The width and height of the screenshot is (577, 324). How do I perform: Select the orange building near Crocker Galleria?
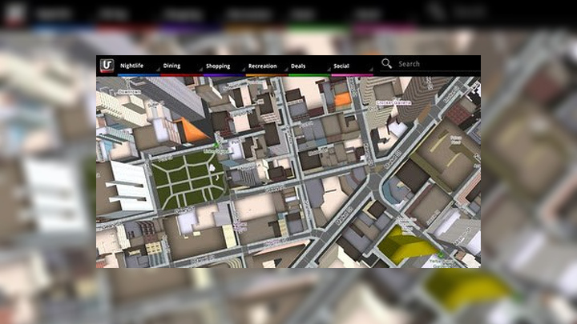coord(342,100)
